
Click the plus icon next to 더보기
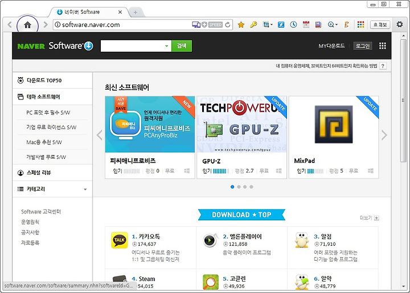click(x=376, y=218)
